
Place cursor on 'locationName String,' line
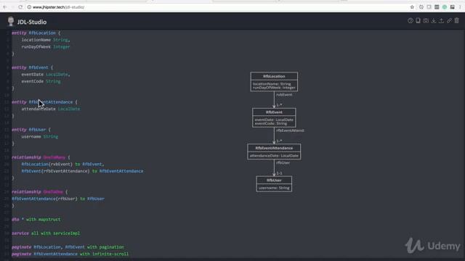pos(46,40)
